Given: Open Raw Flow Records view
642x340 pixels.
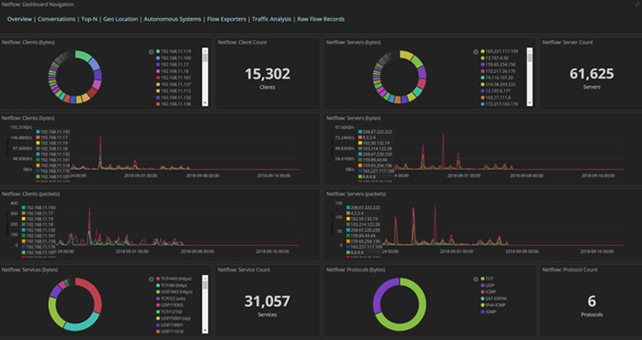Looking at the screenshot, I should click(321, 19).
